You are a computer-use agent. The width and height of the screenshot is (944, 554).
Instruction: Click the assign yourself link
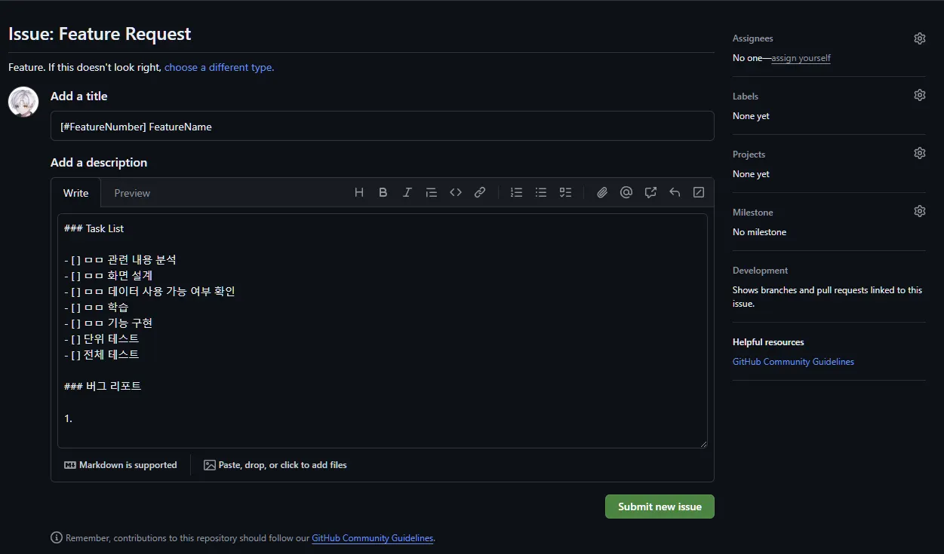(801, 58)
